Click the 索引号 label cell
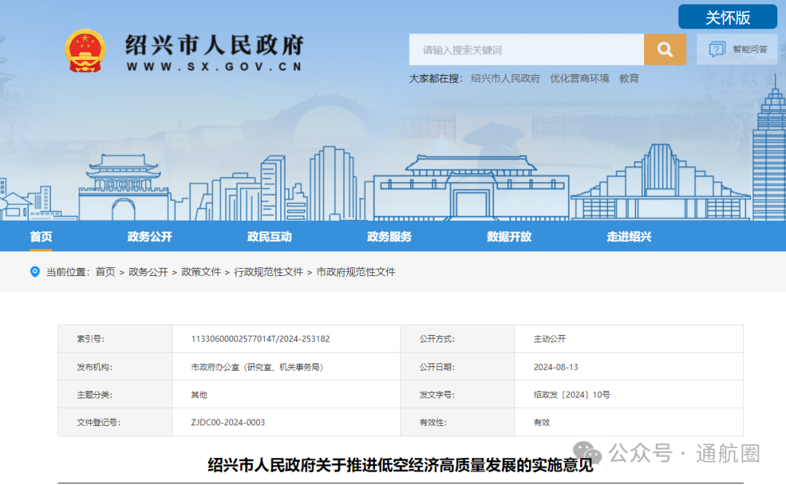Image resolution: width=786 pixels, height=485 pixels. coord(115,339)
